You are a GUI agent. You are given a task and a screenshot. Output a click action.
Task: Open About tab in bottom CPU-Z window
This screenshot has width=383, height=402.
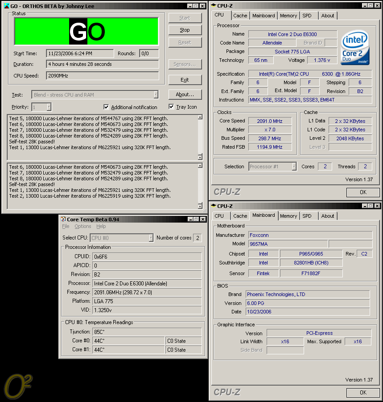point(328,216)
